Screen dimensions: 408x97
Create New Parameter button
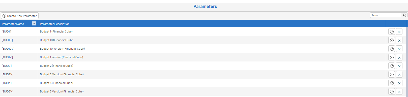click(x=20, y=16)
